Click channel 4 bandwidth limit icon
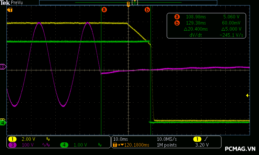 (100, 145)
